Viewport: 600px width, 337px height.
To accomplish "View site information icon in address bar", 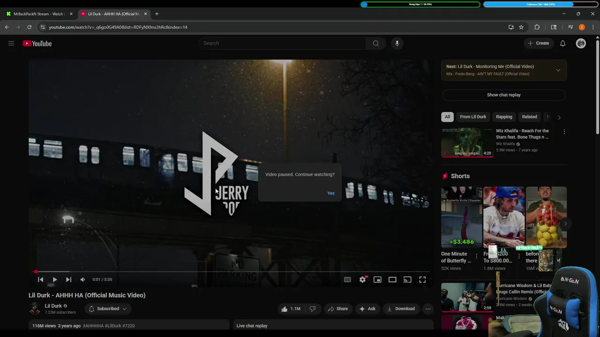I will (x=43, y=27).
